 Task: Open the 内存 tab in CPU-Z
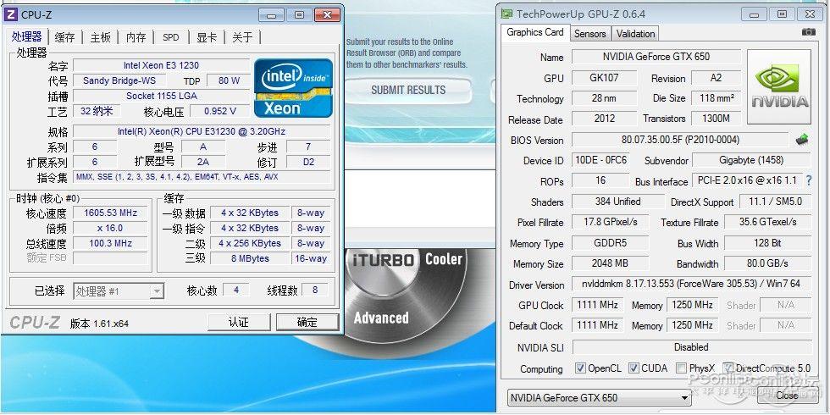click(x=136, y=37)
